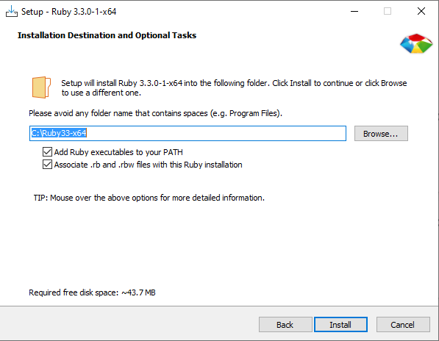The width and height of the screenshot is (439, 341).
Task: Click the greyed-out maximize window button
Action: [x=388, y=12]
